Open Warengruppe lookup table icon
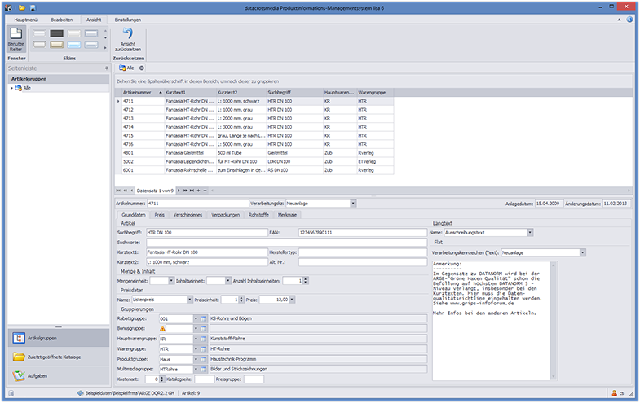 click(203, 349)
